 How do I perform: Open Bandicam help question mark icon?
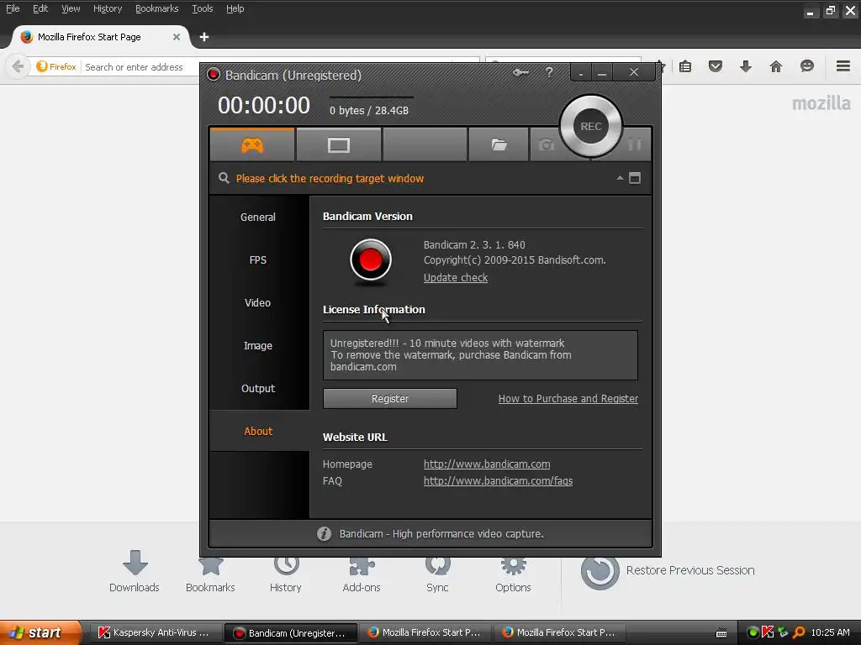(x=549, y=72)
